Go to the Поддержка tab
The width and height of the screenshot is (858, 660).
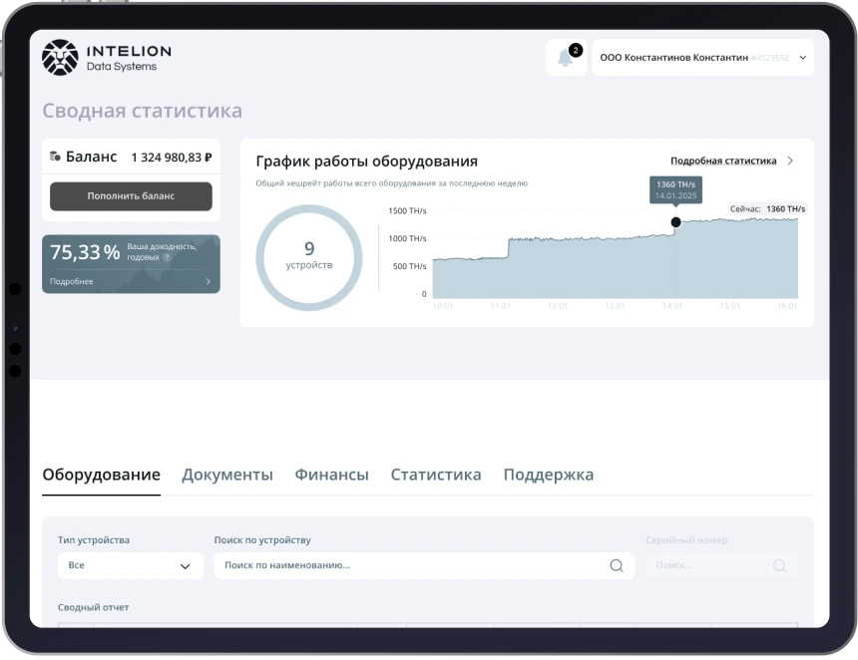[x=548, y=475]
